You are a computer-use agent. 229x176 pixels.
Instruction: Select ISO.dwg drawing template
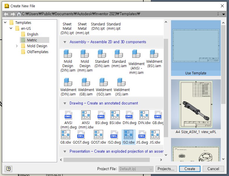(114, 137)
